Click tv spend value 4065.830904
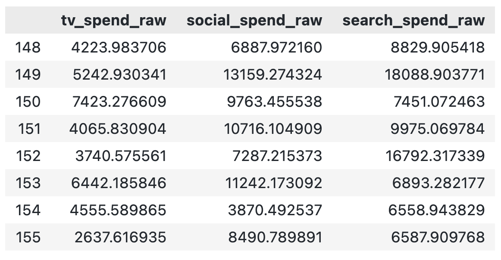The width and height of the screenshot is (501, 260). click(x=119, y=129)
